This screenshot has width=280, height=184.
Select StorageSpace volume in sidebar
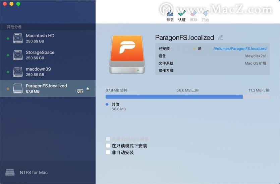48,55
